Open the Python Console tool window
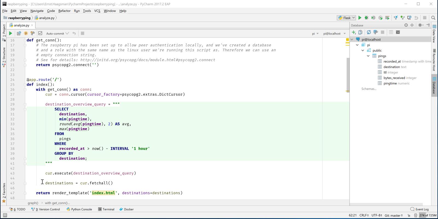The image size is (438, 219). coord(79,209)
